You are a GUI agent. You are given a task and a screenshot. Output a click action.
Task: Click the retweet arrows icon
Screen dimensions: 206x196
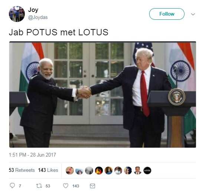click(39, 186)
